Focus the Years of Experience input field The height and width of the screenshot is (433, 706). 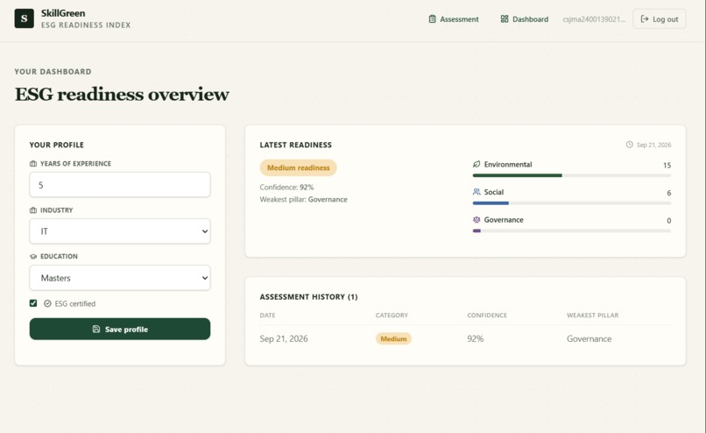120,185
